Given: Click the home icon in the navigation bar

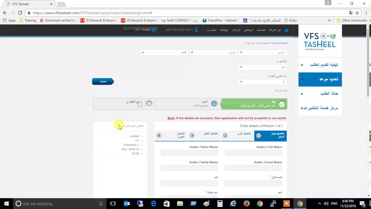Looking at the screenshot, I should click(x=287, y=30).
